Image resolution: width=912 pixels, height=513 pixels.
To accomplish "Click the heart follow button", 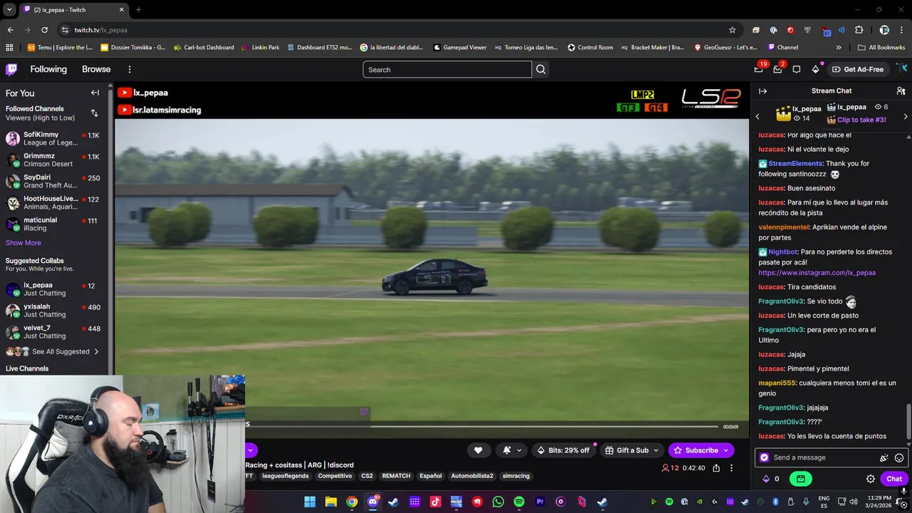I will pyautogui.click(x=478, y=450).
